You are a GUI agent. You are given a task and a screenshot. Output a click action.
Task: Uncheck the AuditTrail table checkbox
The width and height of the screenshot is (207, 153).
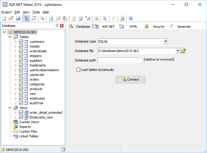21,103
